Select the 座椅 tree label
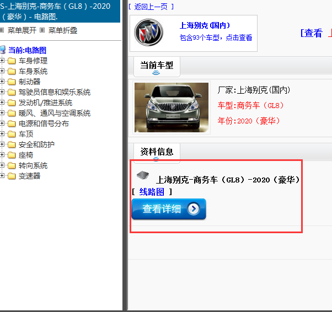 (x=26, y=155)
